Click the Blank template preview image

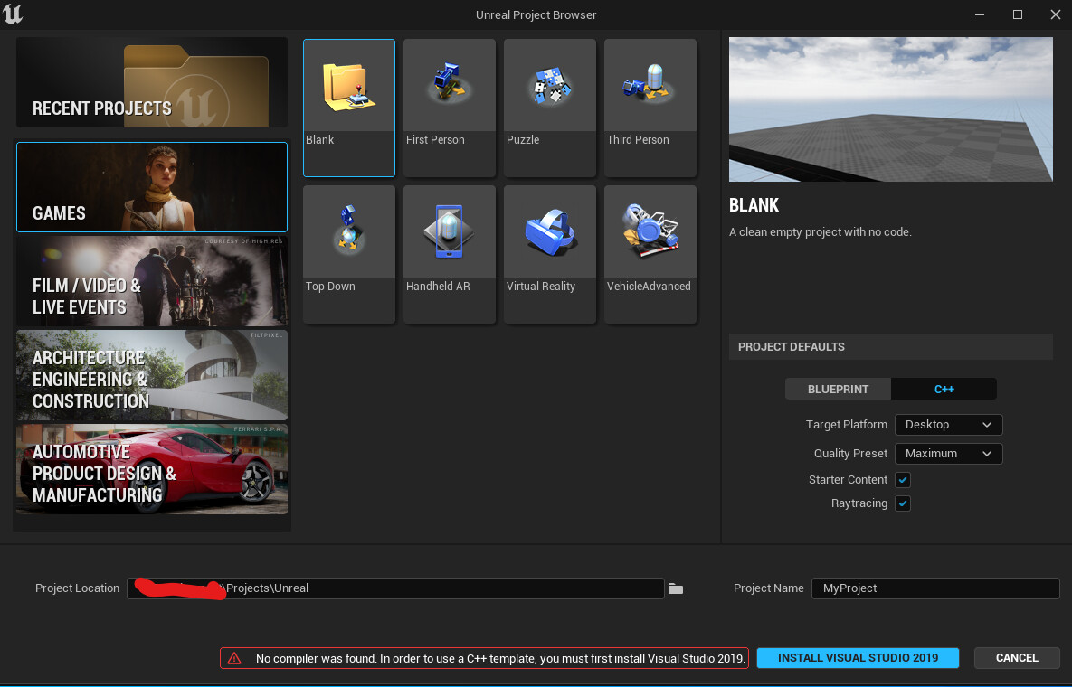pos(891,109)
